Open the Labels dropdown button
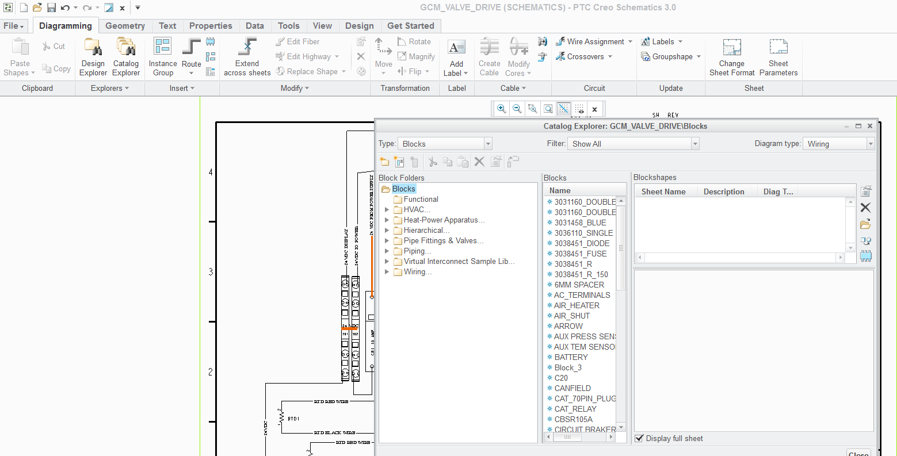 pyautogui.click(x=662, y=41)
